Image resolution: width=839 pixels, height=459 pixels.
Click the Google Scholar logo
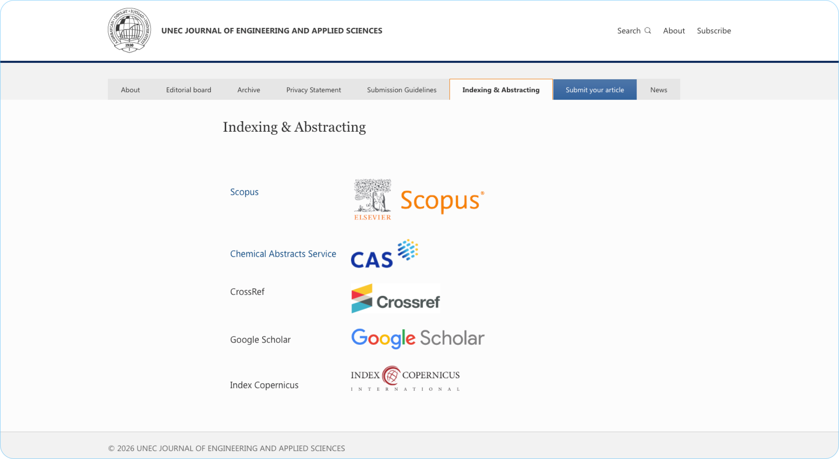coord(417,338)
